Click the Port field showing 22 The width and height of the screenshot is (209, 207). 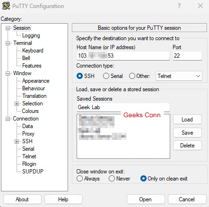[x=187, y=56]
